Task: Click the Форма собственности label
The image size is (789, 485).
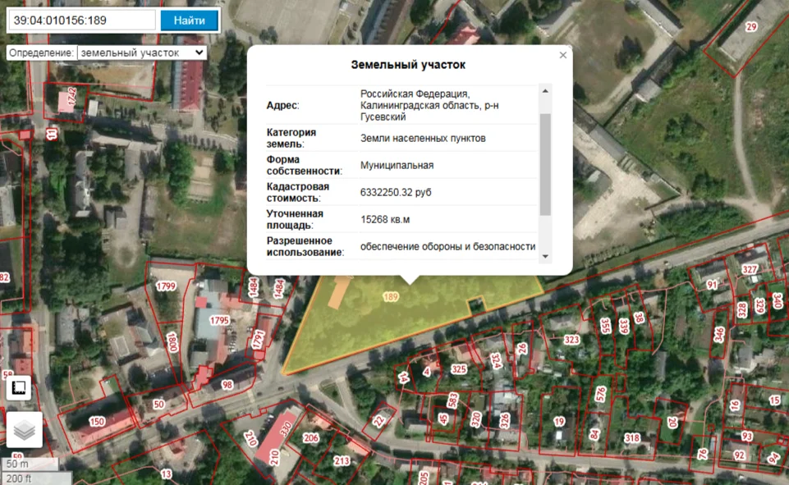Action: point(305,165)
